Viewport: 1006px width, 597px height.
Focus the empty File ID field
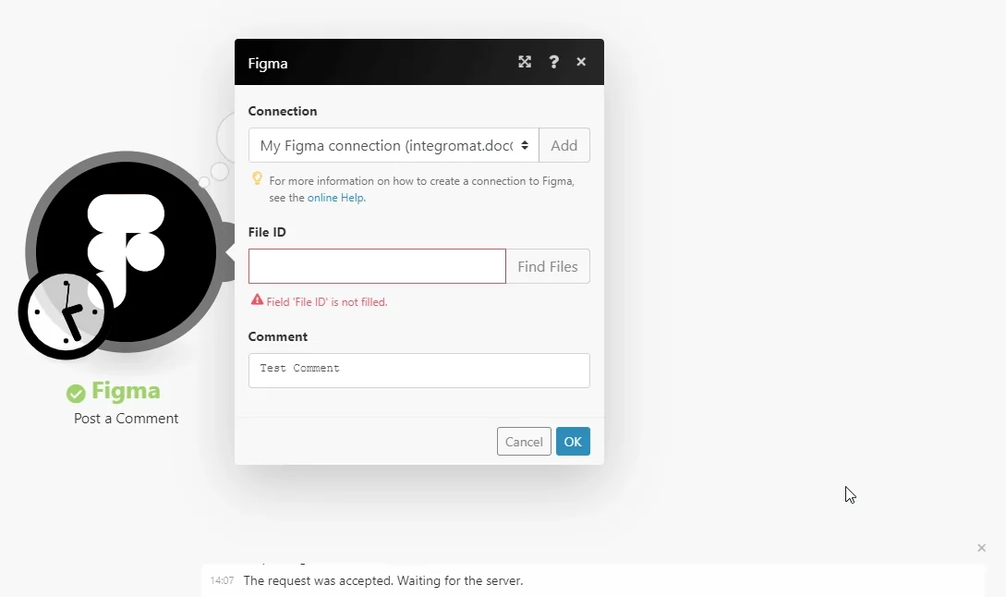377,266
